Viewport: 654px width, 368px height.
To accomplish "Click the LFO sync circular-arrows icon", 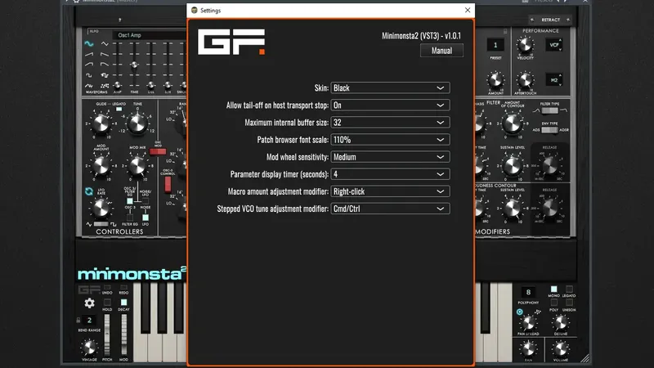I will (89, 191).
